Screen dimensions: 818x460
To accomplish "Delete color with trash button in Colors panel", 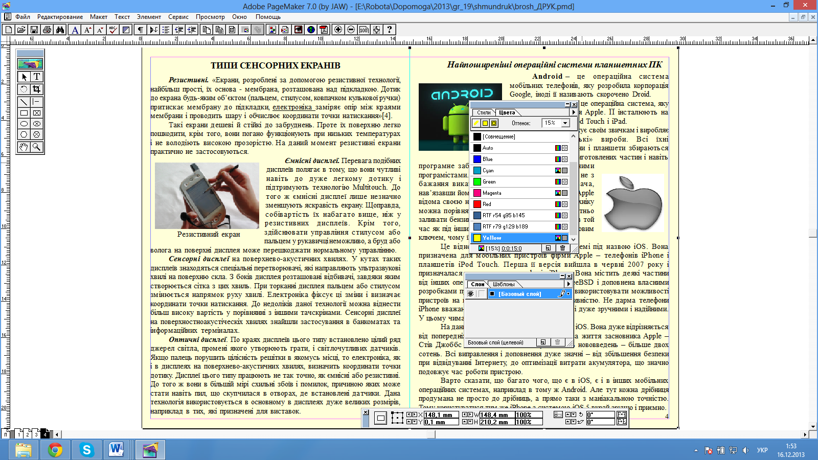I will [562, 248].
